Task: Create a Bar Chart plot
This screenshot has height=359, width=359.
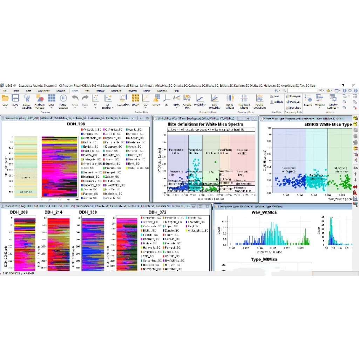Action: coord(293,108)
